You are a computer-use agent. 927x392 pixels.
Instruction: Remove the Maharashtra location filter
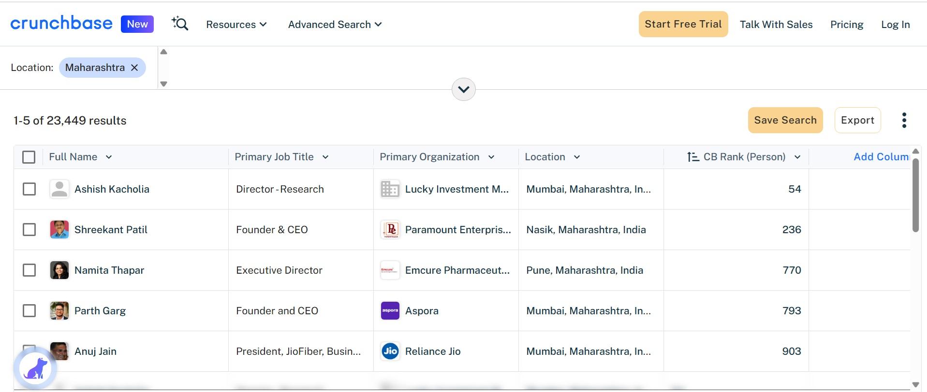point(134,68)
